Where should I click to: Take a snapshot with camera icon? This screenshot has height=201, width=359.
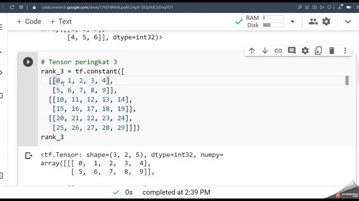315,7
